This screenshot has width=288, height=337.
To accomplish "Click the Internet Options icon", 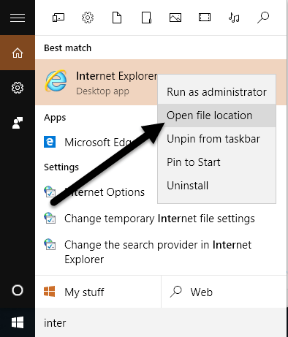I will 50,192.
